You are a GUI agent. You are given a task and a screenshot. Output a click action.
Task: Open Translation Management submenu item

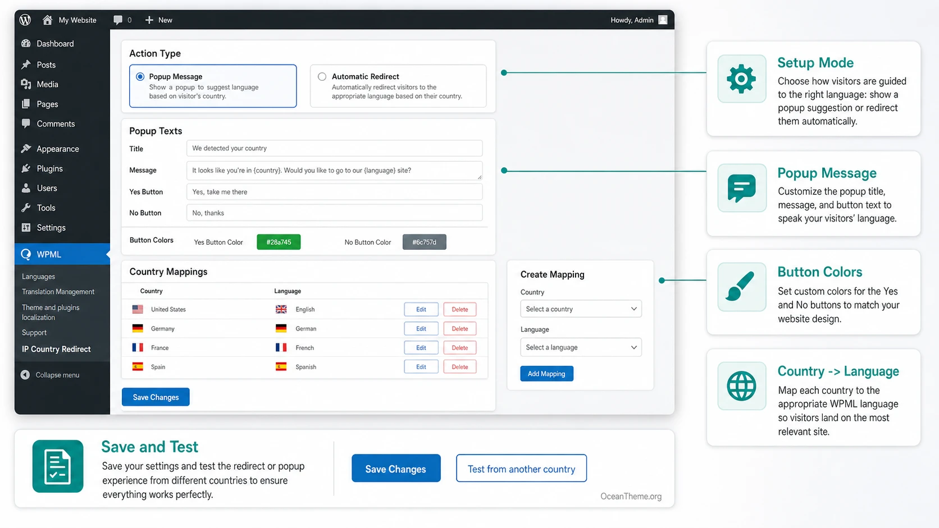(x=58, y=292)
